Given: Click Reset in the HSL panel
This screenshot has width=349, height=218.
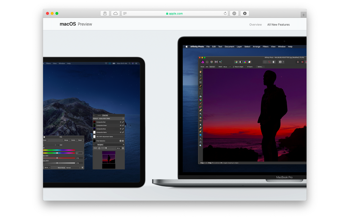Looking at the screenshot, I should (80, 140).
